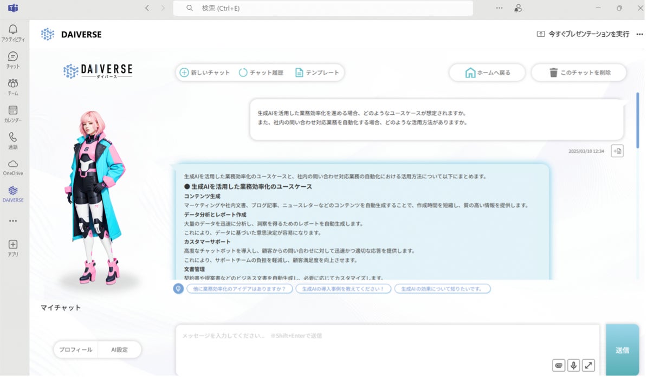Select the DAIVERSE app in the sidebar
Image resolution: width=647 pixels, height=377 pixels.
13,194
